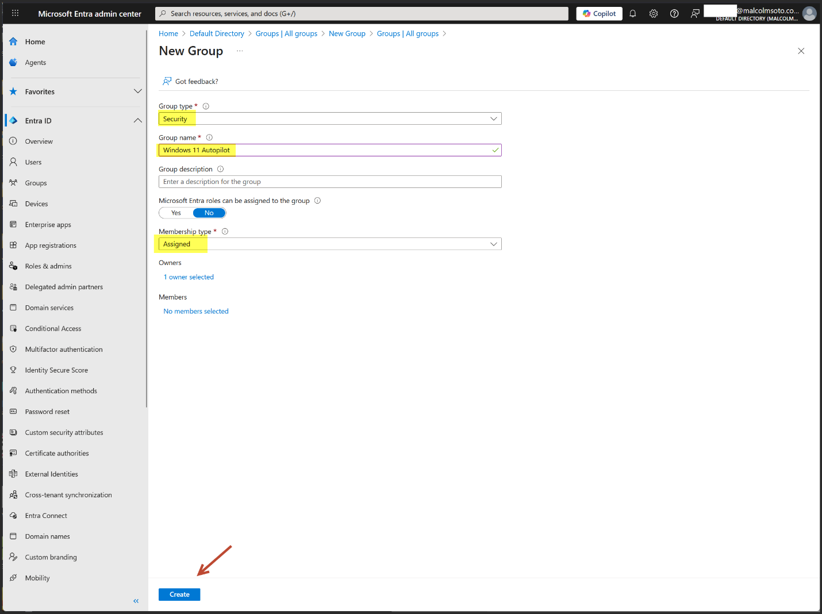Open the settings gear icon

[654, 14]
